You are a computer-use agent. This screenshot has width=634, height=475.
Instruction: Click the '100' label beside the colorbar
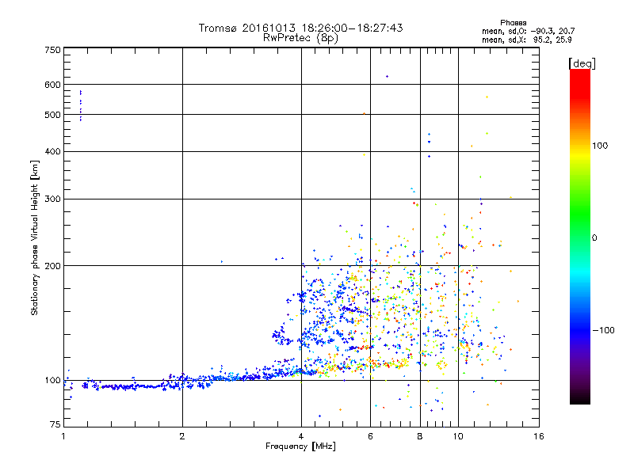tap(600, 146)
